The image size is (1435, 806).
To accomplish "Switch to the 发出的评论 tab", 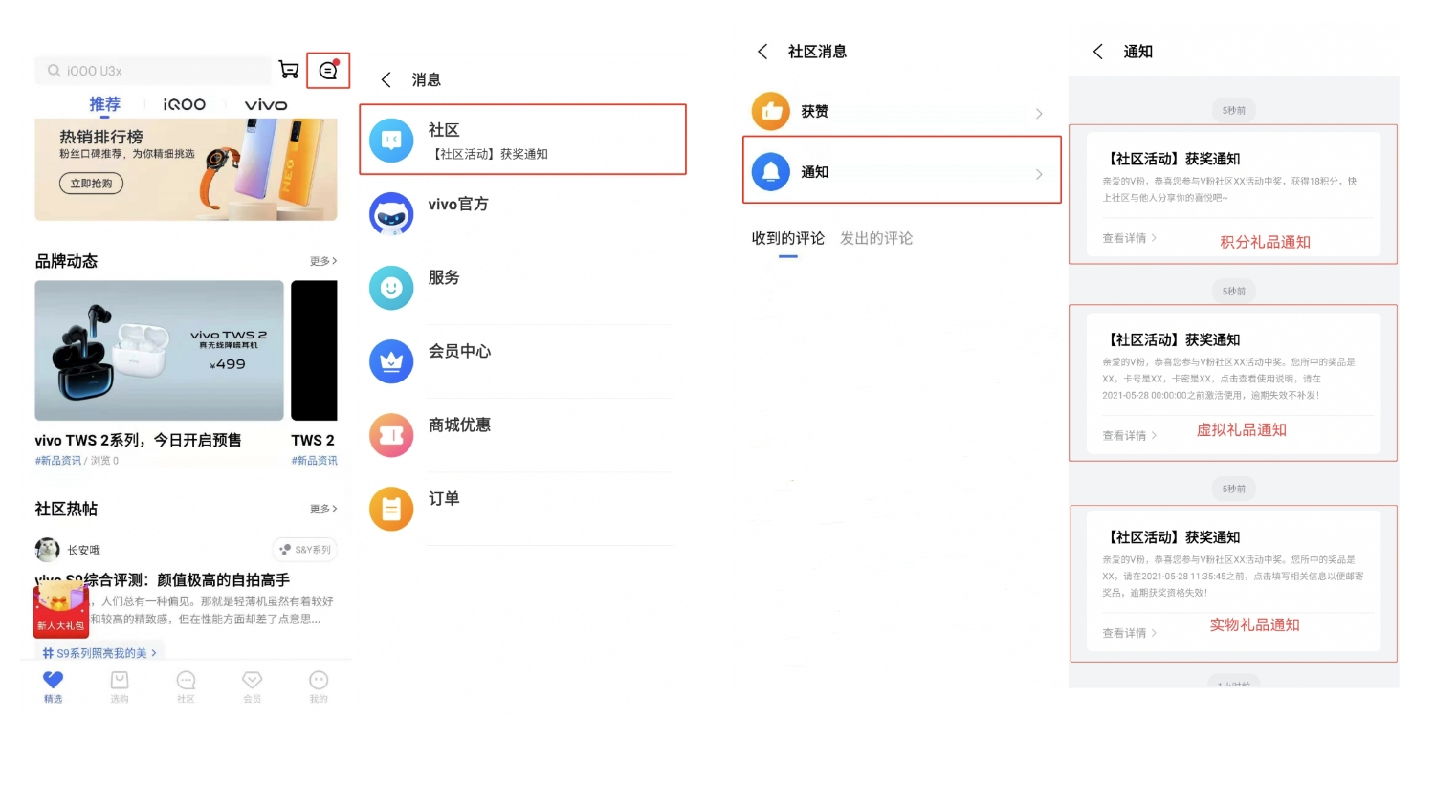I will pos(876,238).
